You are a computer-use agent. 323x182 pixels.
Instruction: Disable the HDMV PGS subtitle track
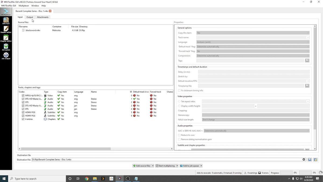[23, 112]
